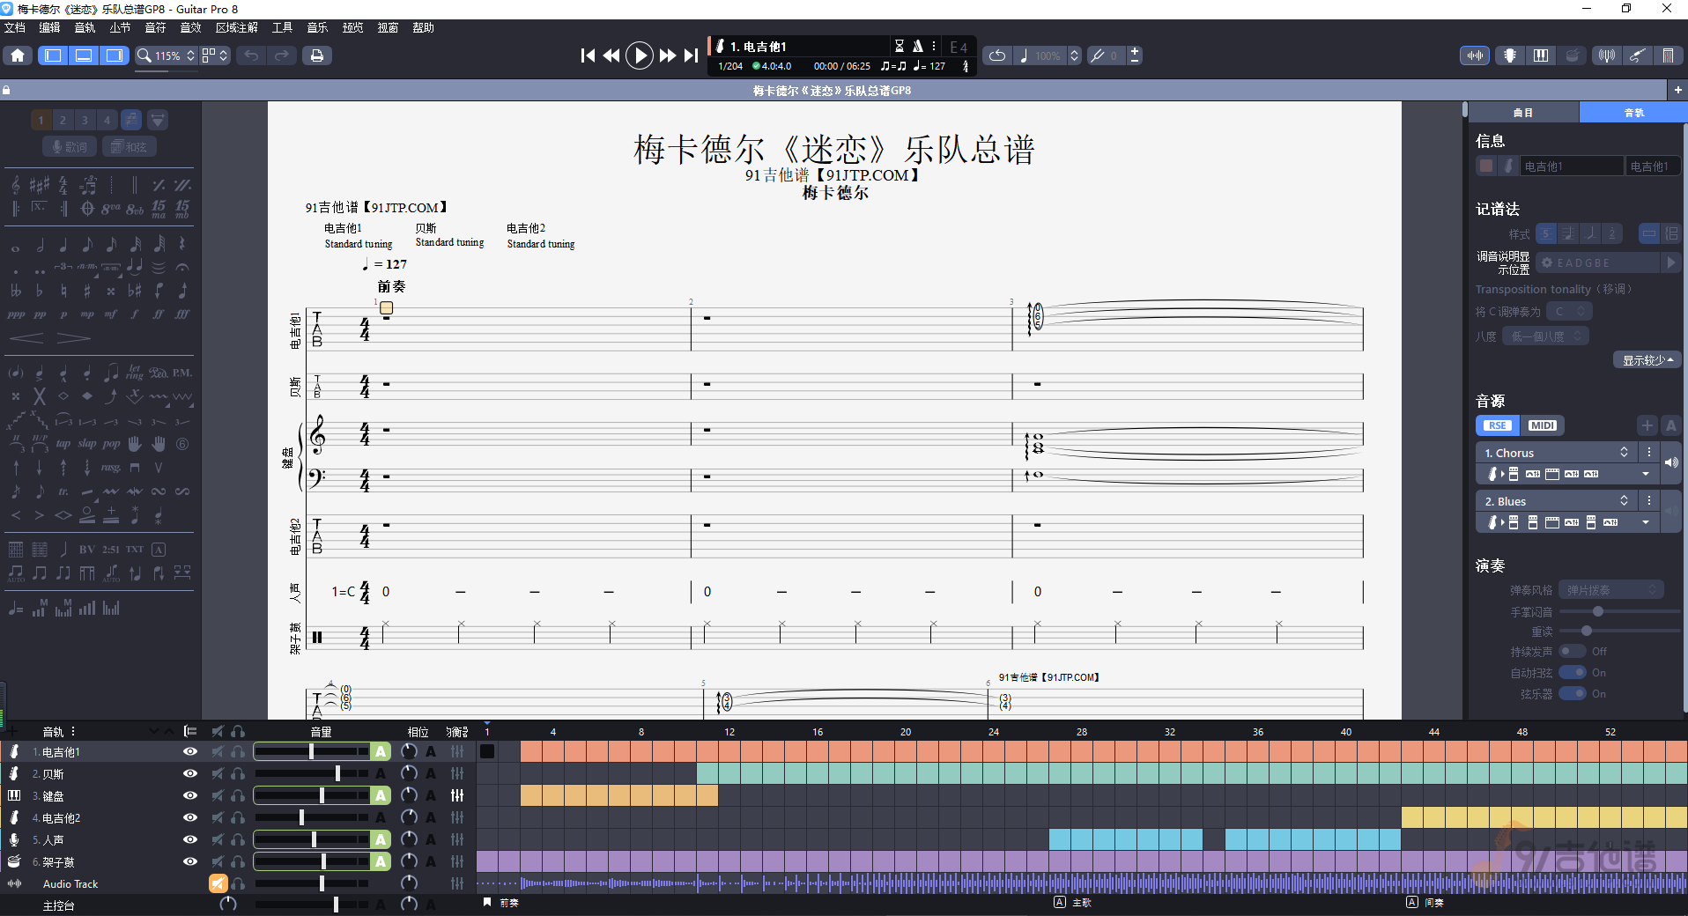
Task: Adjust the 电吉他1 volume slider
Action: point(311,751)
